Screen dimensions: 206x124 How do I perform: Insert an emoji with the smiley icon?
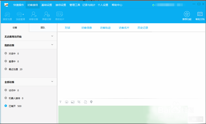[x=67, y=102]
